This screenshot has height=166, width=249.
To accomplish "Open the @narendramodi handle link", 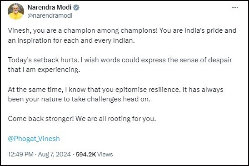I will click(50, 15).
